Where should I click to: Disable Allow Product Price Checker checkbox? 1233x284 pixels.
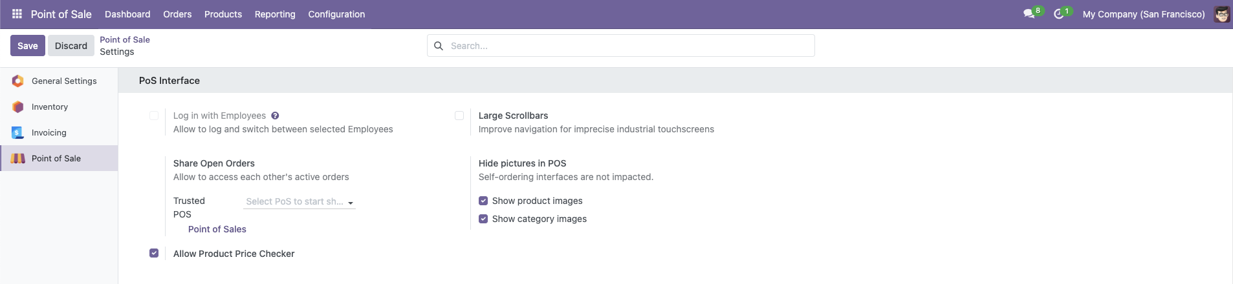[x=154, y=253]
